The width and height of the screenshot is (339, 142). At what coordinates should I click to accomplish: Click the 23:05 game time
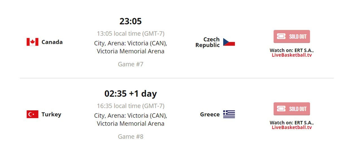[x=131, y=21]
